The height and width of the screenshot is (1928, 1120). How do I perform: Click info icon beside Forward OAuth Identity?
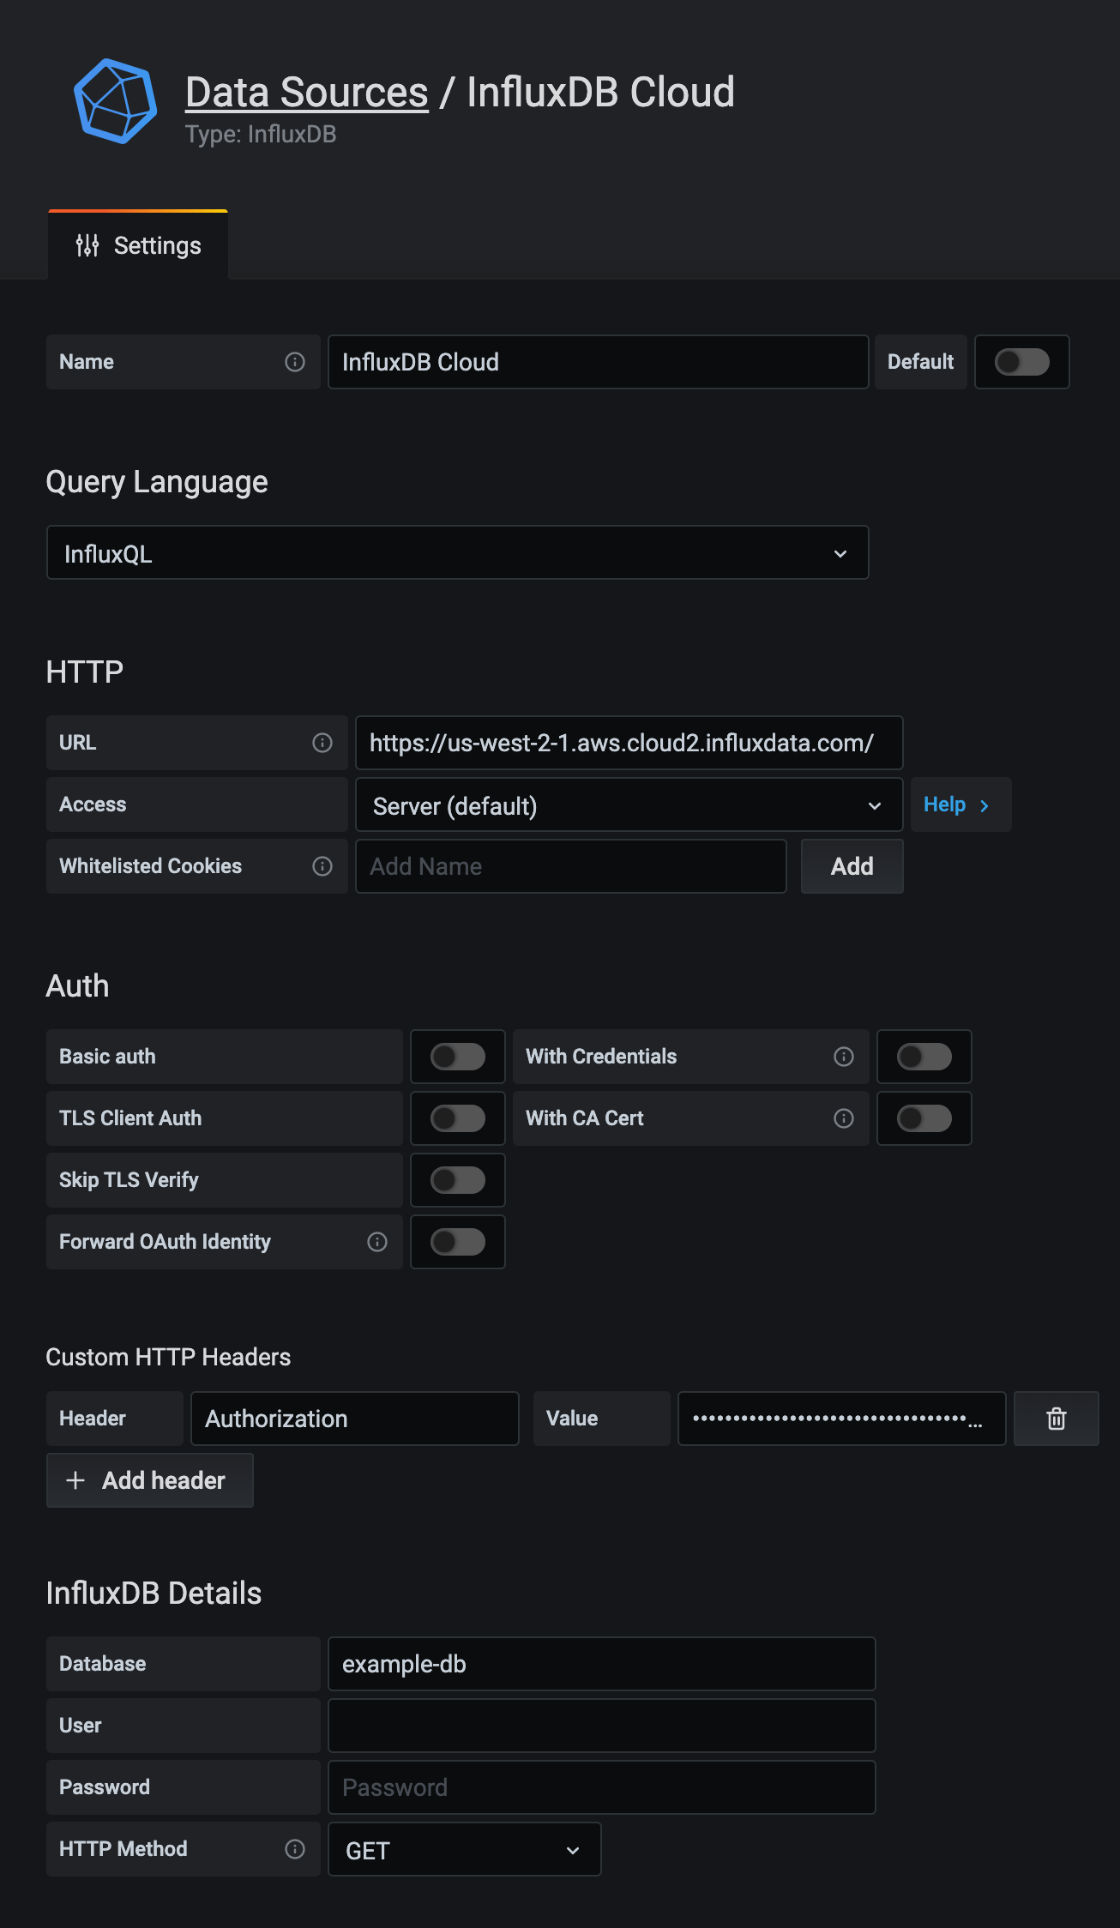pyautogui.click(x=377, y=1242)
